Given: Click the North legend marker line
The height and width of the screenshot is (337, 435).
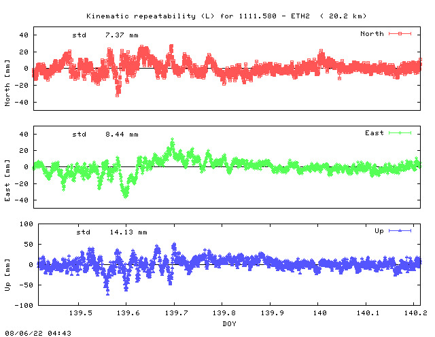Looking at the screenshot, I should click(400, 34).
